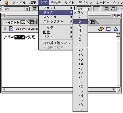Click the numbered list toolbar icon
Image resolution: width=123 pixels, height=113 pixels.
105,9
